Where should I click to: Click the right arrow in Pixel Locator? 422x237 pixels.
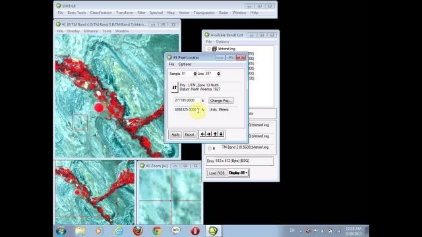tap(209, 134)
